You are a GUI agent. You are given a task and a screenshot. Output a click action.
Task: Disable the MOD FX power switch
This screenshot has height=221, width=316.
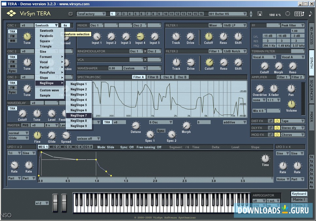[x=277, y=135]
